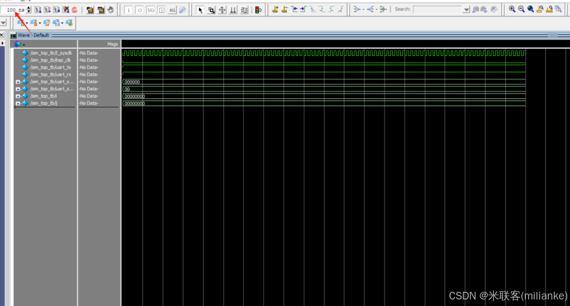The width and height of the screenshot is (570, 306).
Task: Toggle the I/O filter button
Action: pos(151,10)
